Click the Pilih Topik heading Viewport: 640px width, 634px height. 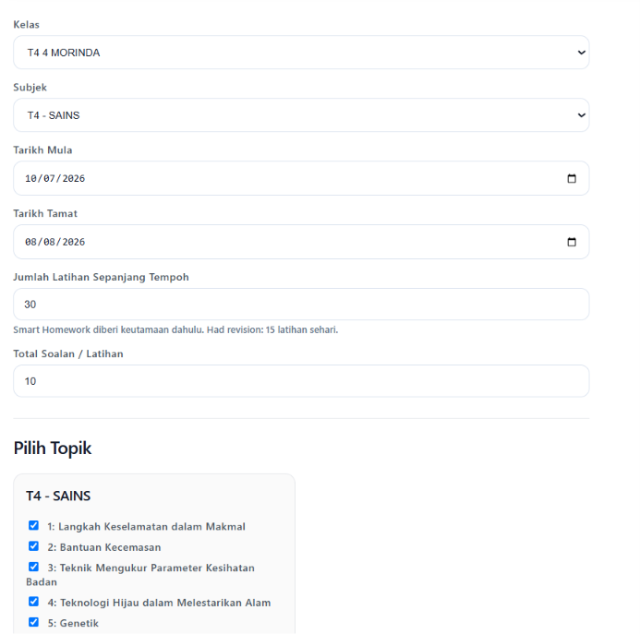53,449
